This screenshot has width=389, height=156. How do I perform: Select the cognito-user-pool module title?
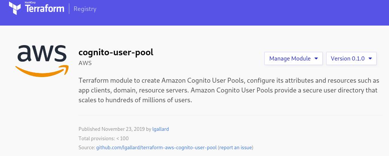116,52
